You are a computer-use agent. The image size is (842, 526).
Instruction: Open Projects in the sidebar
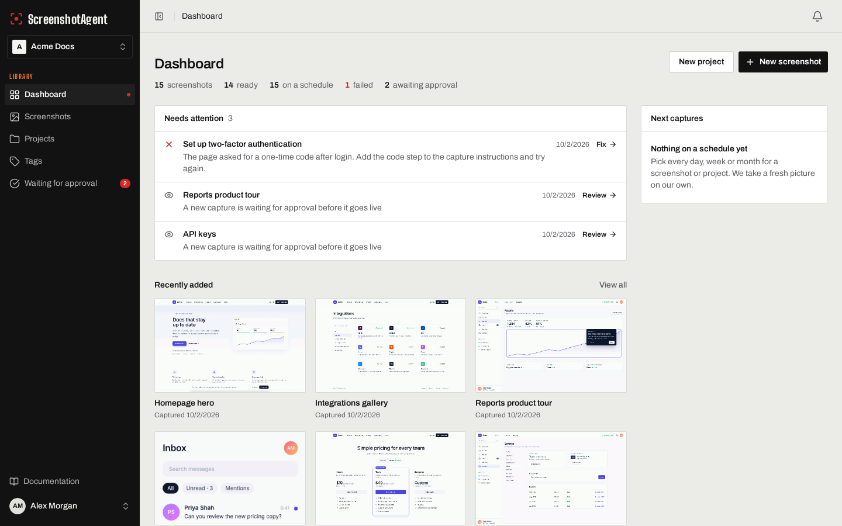70,139
